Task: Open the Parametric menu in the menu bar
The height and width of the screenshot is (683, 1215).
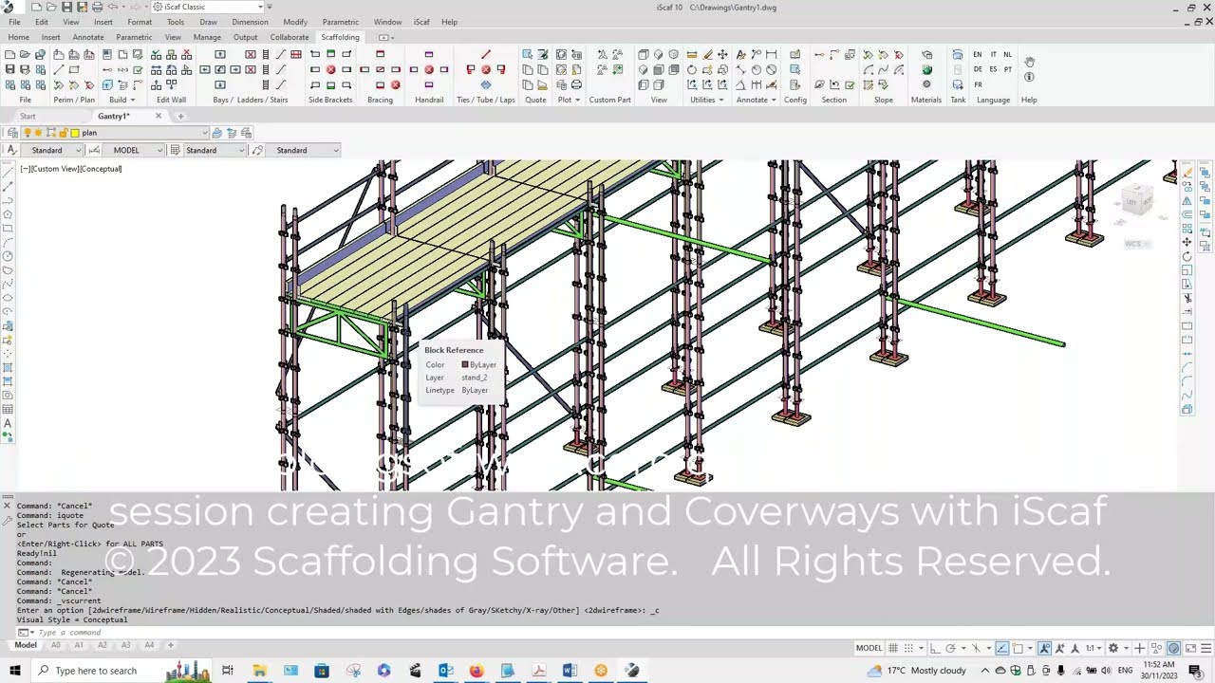Action: coord(340,22)
